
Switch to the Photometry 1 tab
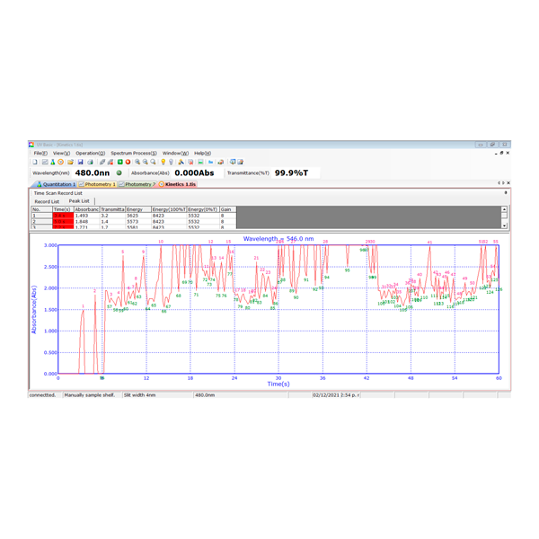[99, 184]
